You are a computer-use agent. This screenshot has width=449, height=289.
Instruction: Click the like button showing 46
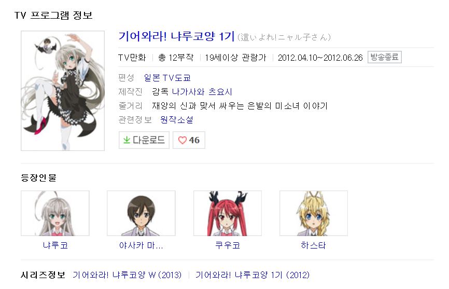point(189,140)
